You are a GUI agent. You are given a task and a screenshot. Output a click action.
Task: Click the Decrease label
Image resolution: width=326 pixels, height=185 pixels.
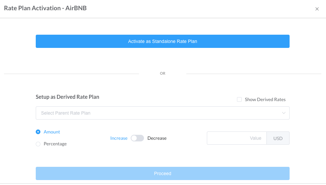click(157, 138)
